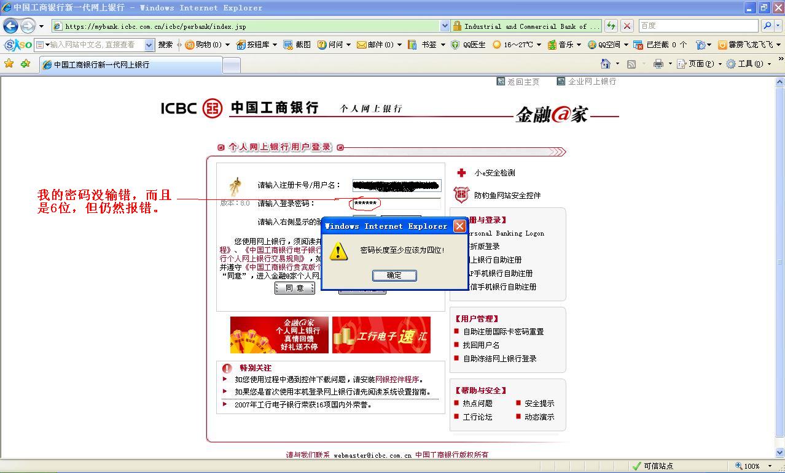Click the Refresh icon beside the address bar
Image resolution: width=785 pixels, height=473 pixels.
(611, 26)
